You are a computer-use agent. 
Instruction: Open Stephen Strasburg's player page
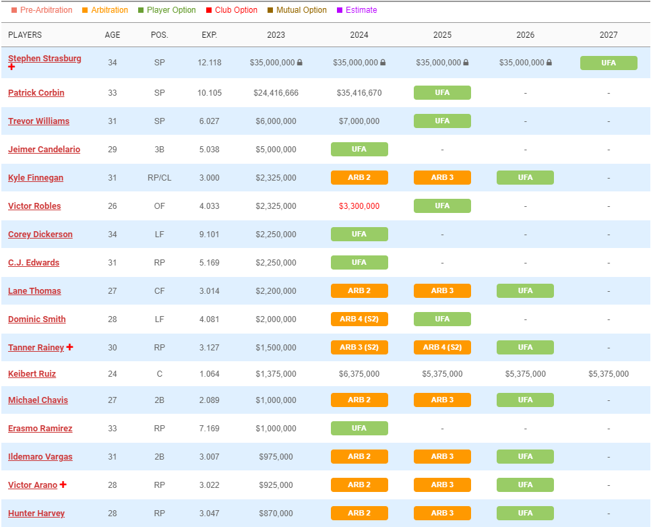coord(44,59)
